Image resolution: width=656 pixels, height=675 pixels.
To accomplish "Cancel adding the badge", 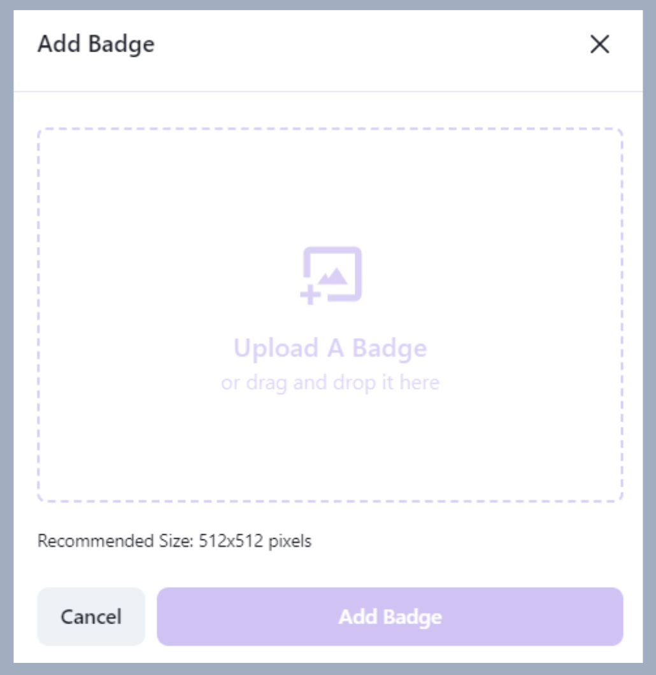I will [91, 616].
